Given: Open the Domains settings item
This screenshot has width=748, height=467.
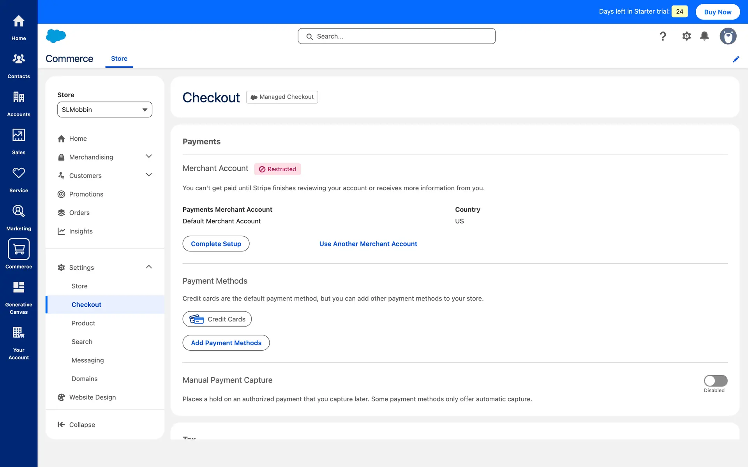Looking at the screenshot, I should pos(85,379).
